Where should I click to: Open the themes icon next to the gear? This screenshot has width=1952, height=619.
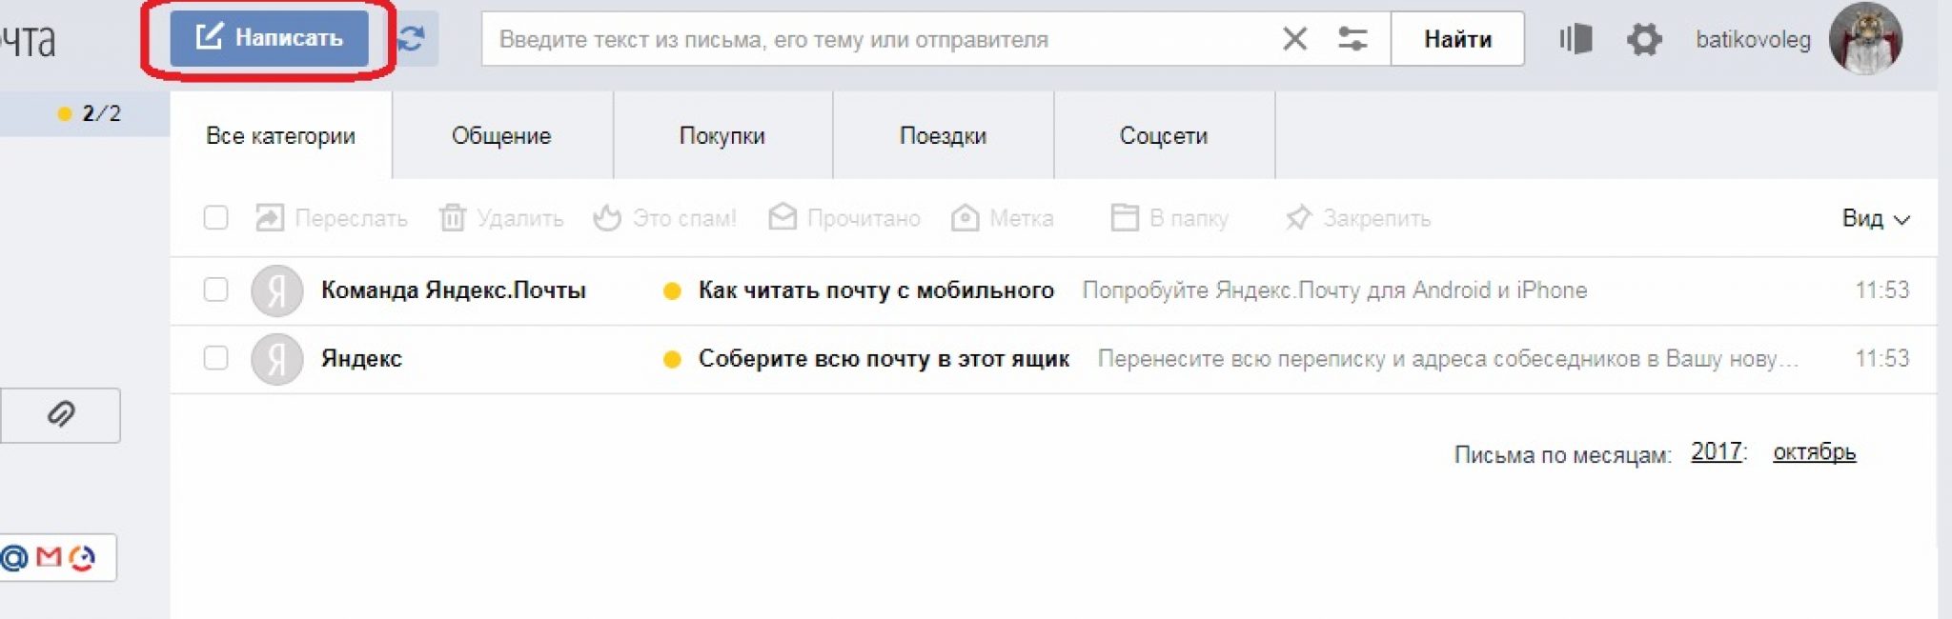pos(1576,39)
